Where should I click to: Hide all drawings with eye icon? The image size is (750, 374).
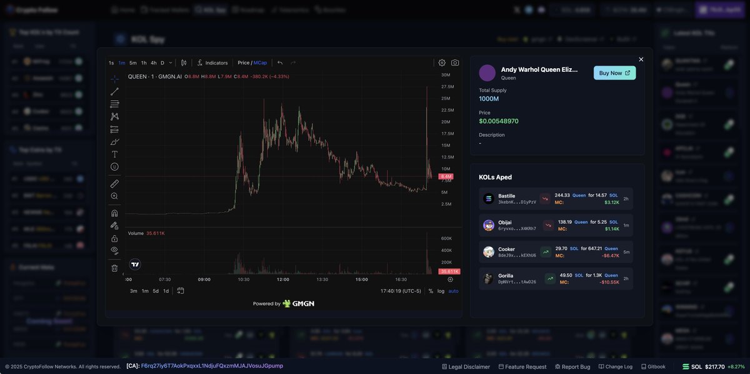click(x=114, y=251)
